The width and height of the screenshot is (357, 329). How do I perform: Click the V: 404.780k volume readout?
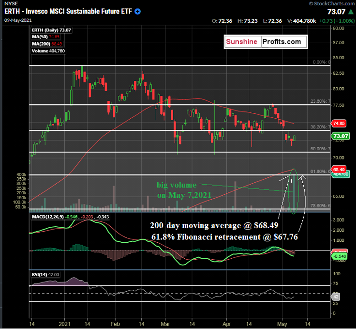point(301,21)
